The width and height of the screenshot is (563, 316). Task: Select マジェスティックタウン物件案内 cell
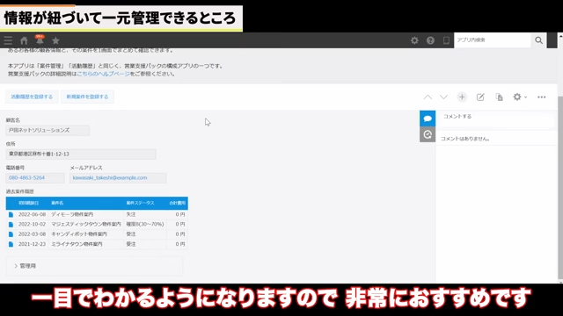(86, 225)
